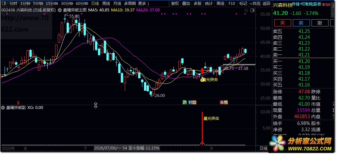This screenshot has height=154, width=337.
Task: Click the blue 卖 sell button
Action: click(x=301, y=23)
